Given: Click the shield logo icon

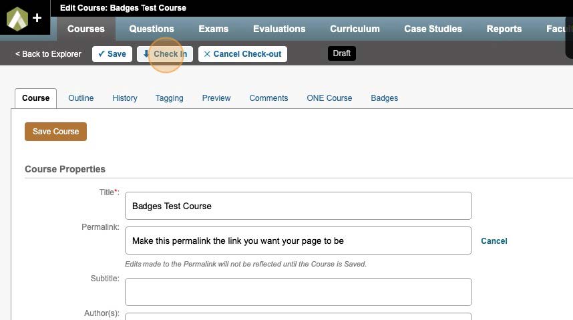Looking at the screenshot, I should point(17,19).
